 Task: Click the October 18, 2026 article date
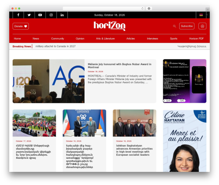click(95, 71)
